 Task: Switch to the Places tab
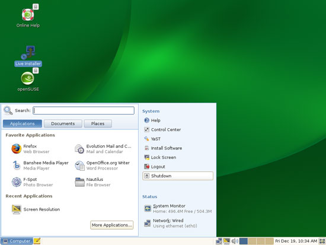[x=98, y=123]
